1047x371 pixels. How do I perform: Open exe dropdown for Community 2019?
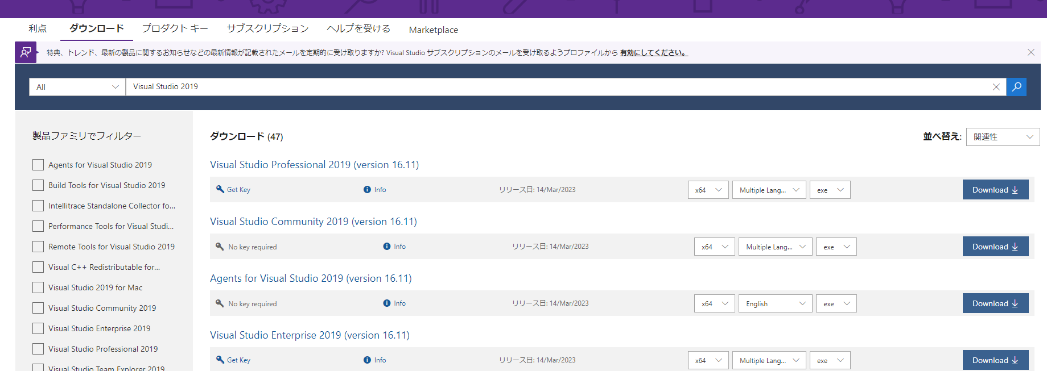pos(836,247)
